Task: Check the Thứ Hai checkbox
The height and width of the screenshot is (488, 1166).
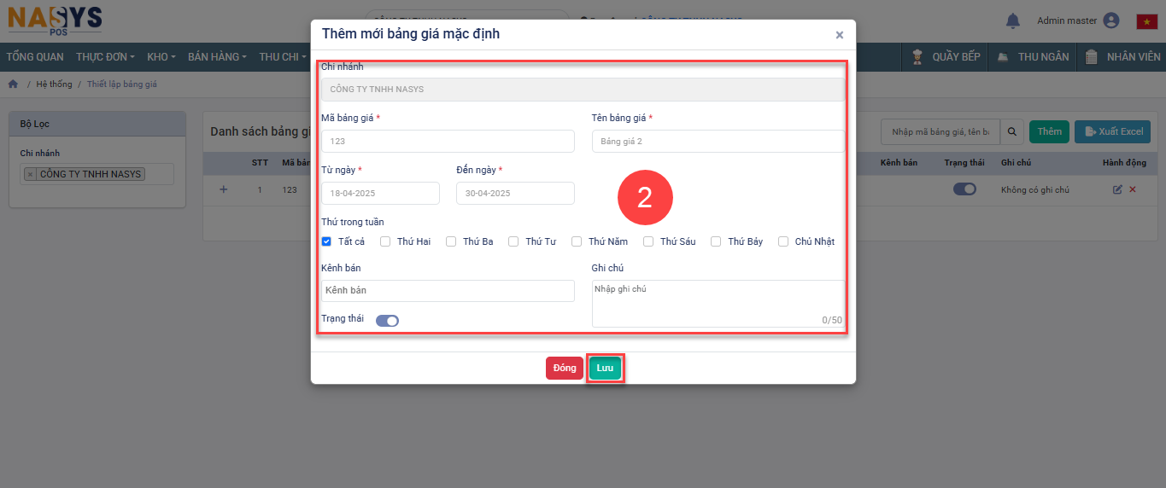Action: [x=385, y=241]
